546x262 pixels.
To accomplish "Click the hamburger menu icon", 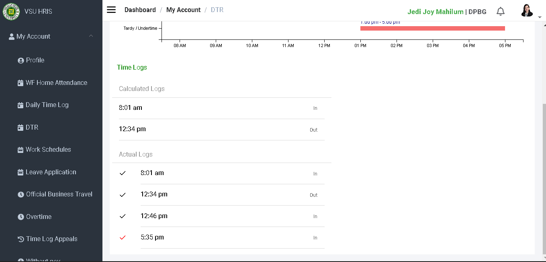I will click(111, 10).
